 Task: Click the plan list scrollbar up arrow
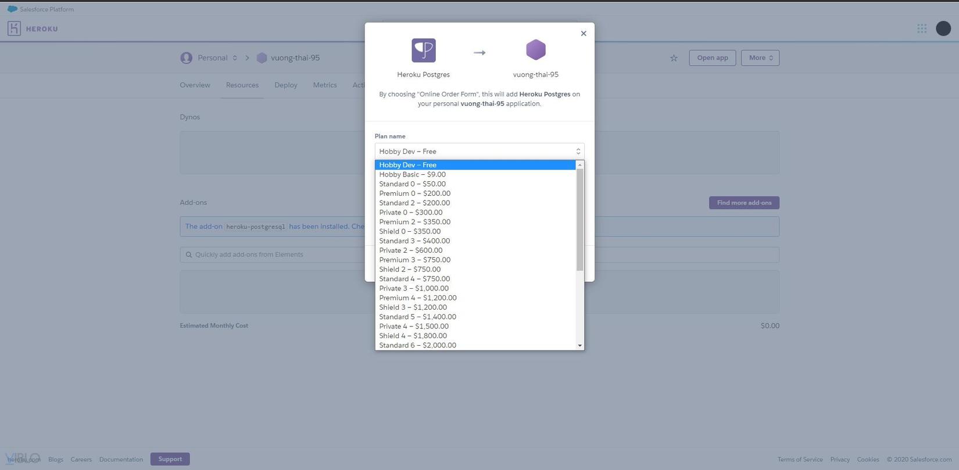coord(579,165)
